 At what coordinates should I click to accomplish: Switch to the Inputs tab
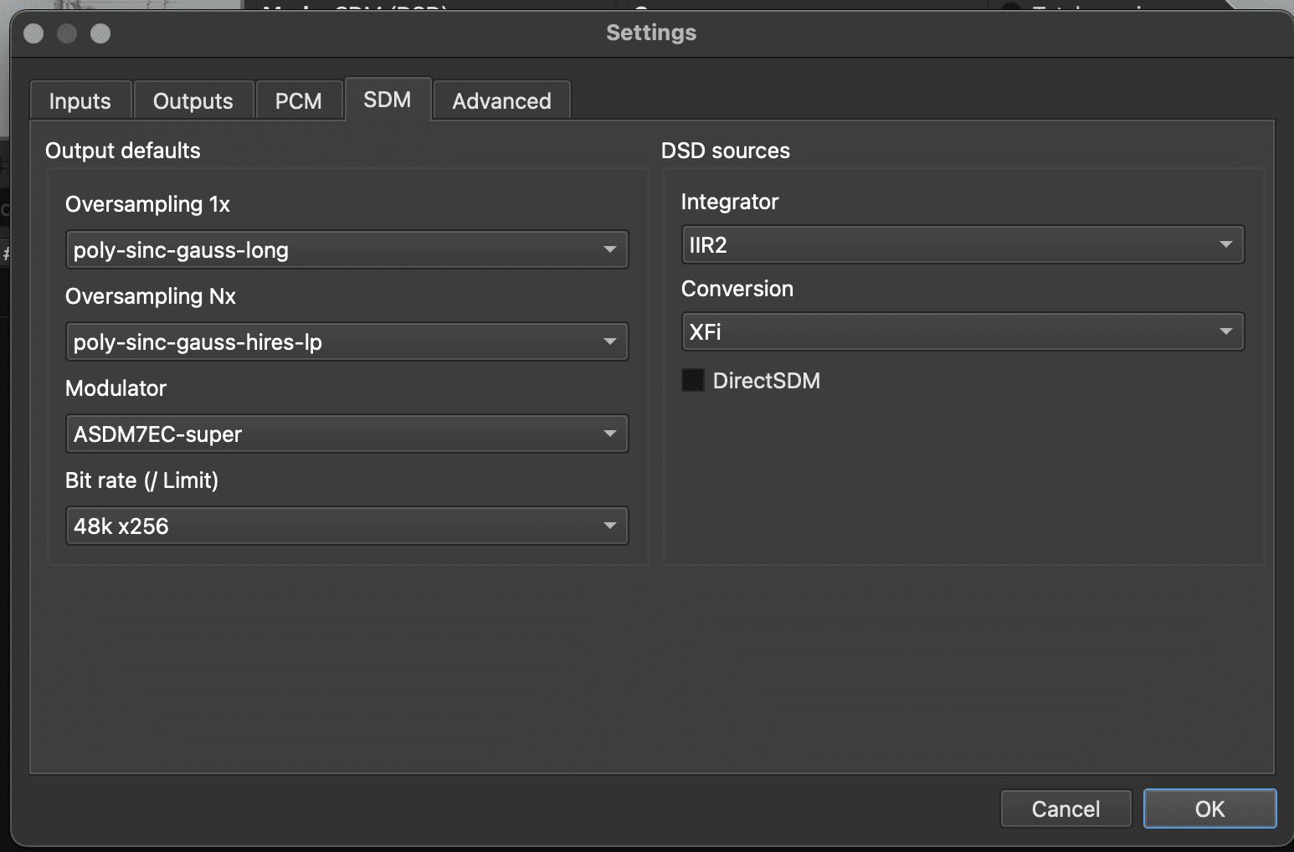pos(80,100)
